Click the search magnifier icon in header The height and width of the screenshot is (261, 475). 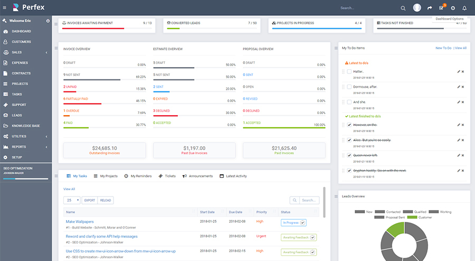403,8
